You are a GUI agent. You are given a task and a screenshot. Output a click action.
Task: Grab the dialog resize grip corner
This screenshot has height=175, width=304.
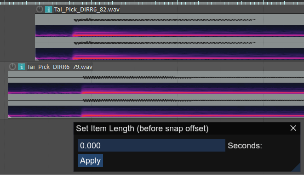coord(297,168)
